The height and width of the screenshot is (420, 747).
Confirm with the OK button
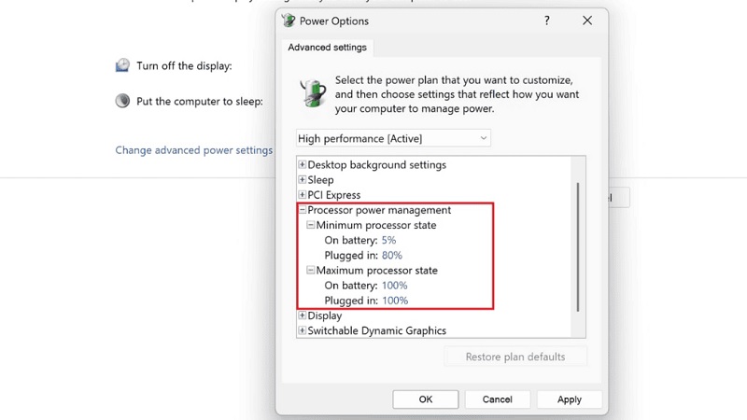click(426, 399)
